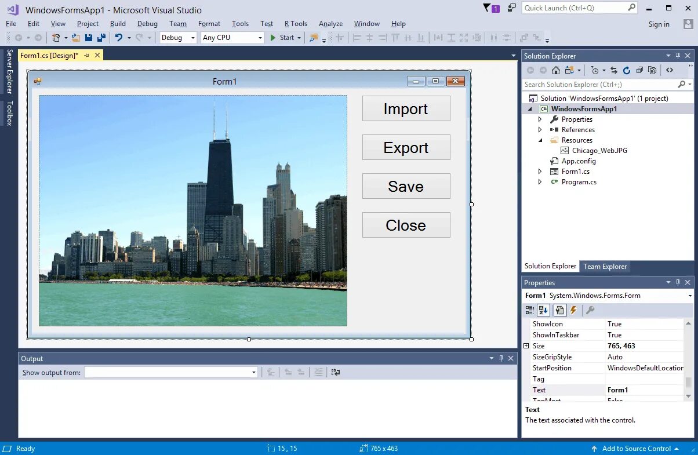
Task: Open the Start button dropdown arrow
Action: tap(299, 38)
